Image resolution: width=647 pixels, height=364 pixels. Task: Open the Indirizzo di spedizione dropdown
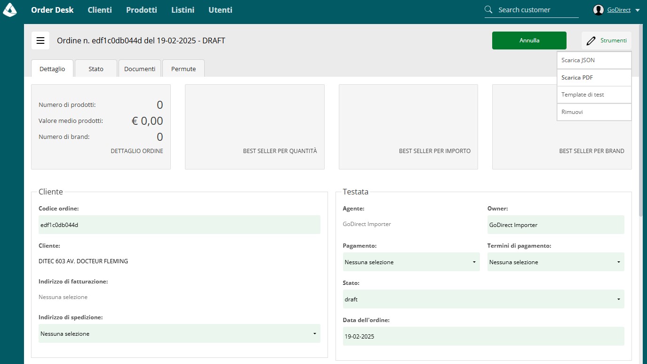click(179, 333)
